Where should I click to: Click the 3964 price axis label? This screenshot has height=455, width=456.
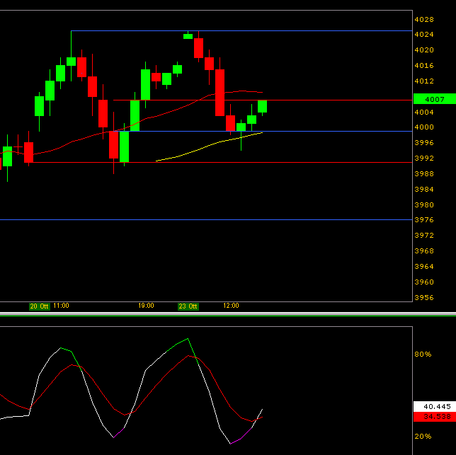423,266
